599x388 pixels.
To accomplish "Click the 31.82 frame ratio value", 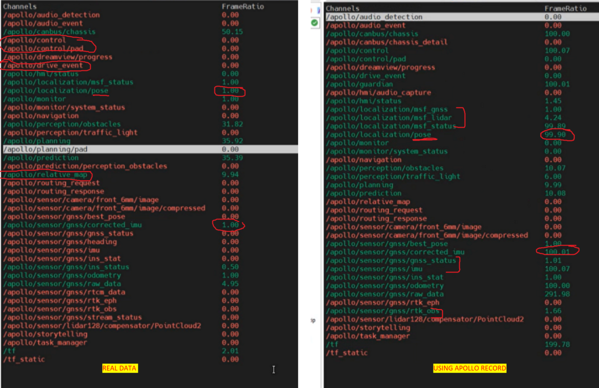I will point(232,124).
